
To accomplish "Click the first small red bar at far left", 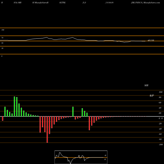I will click(x=3, y=118).
